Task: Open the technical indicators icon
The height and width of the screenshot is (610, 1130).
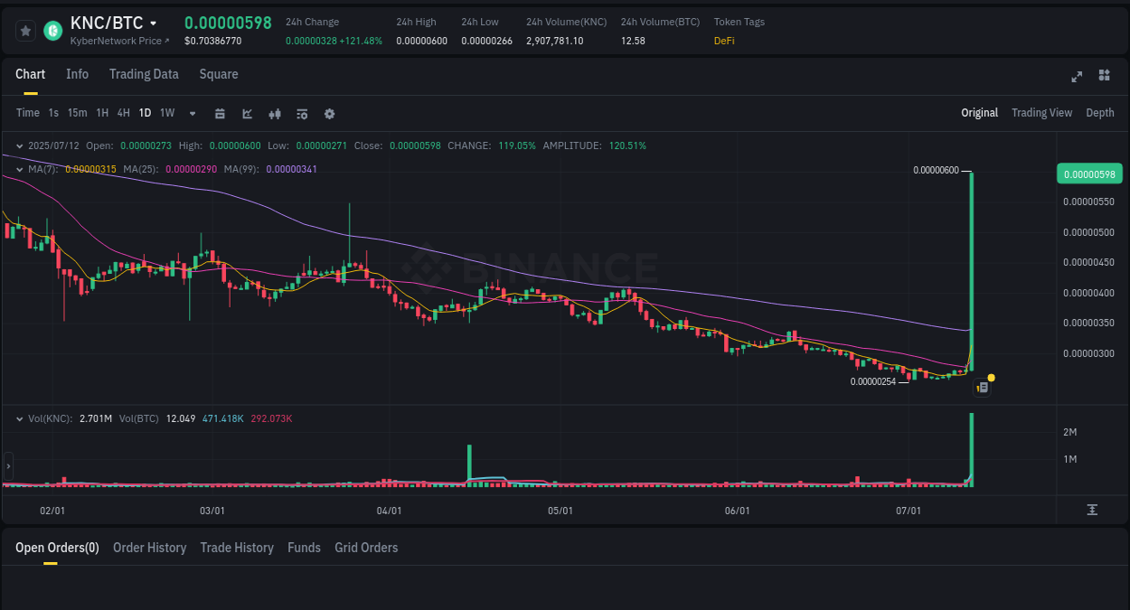Action: click(302, 113)
